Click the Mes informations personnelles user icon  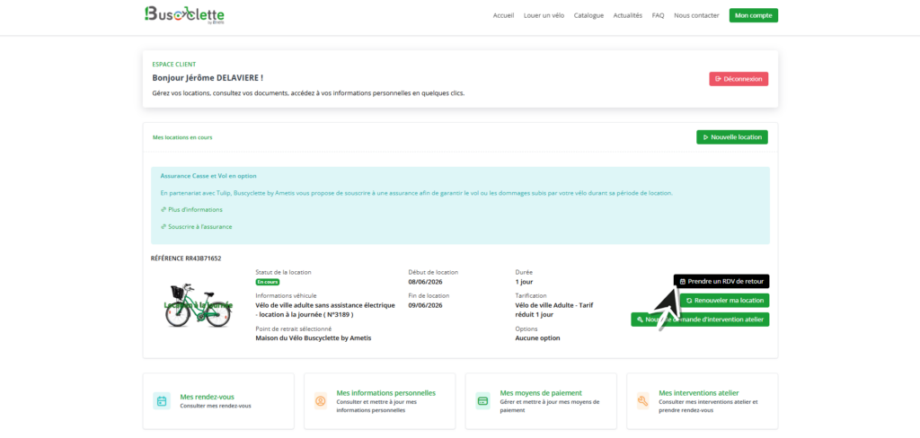click(321, 401)
